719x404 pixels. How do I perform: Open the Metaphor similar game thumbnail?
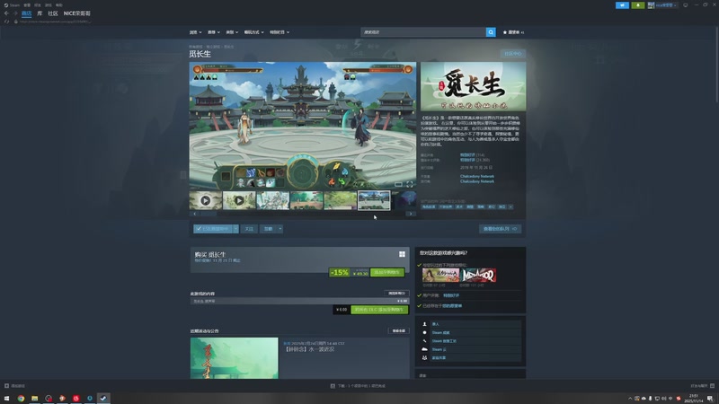click(x=478, y=275)
